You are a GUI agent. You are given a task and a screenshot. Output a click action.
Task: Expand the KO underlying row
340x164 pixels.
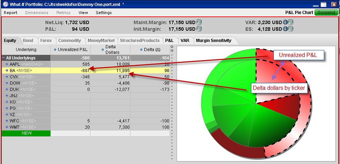7,102
